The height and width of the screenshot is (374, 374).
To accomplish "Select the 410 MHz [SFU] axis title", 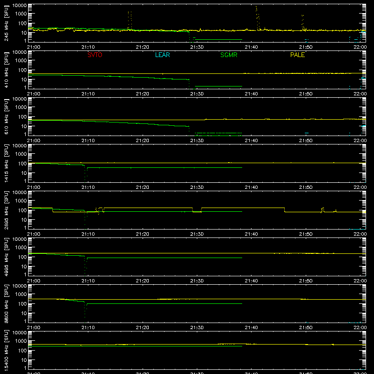I will [x=7, y=70].
